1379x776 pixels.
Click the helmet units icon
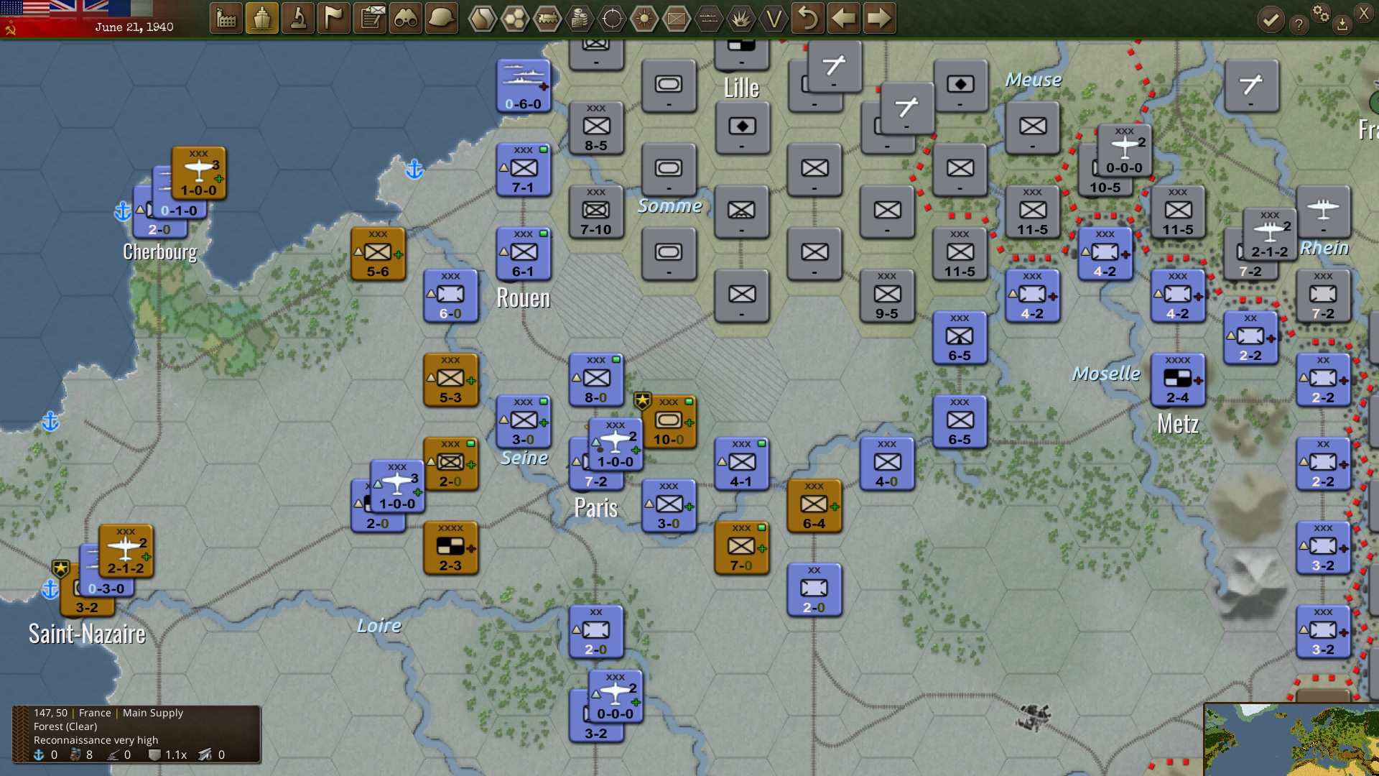point(440,18)
